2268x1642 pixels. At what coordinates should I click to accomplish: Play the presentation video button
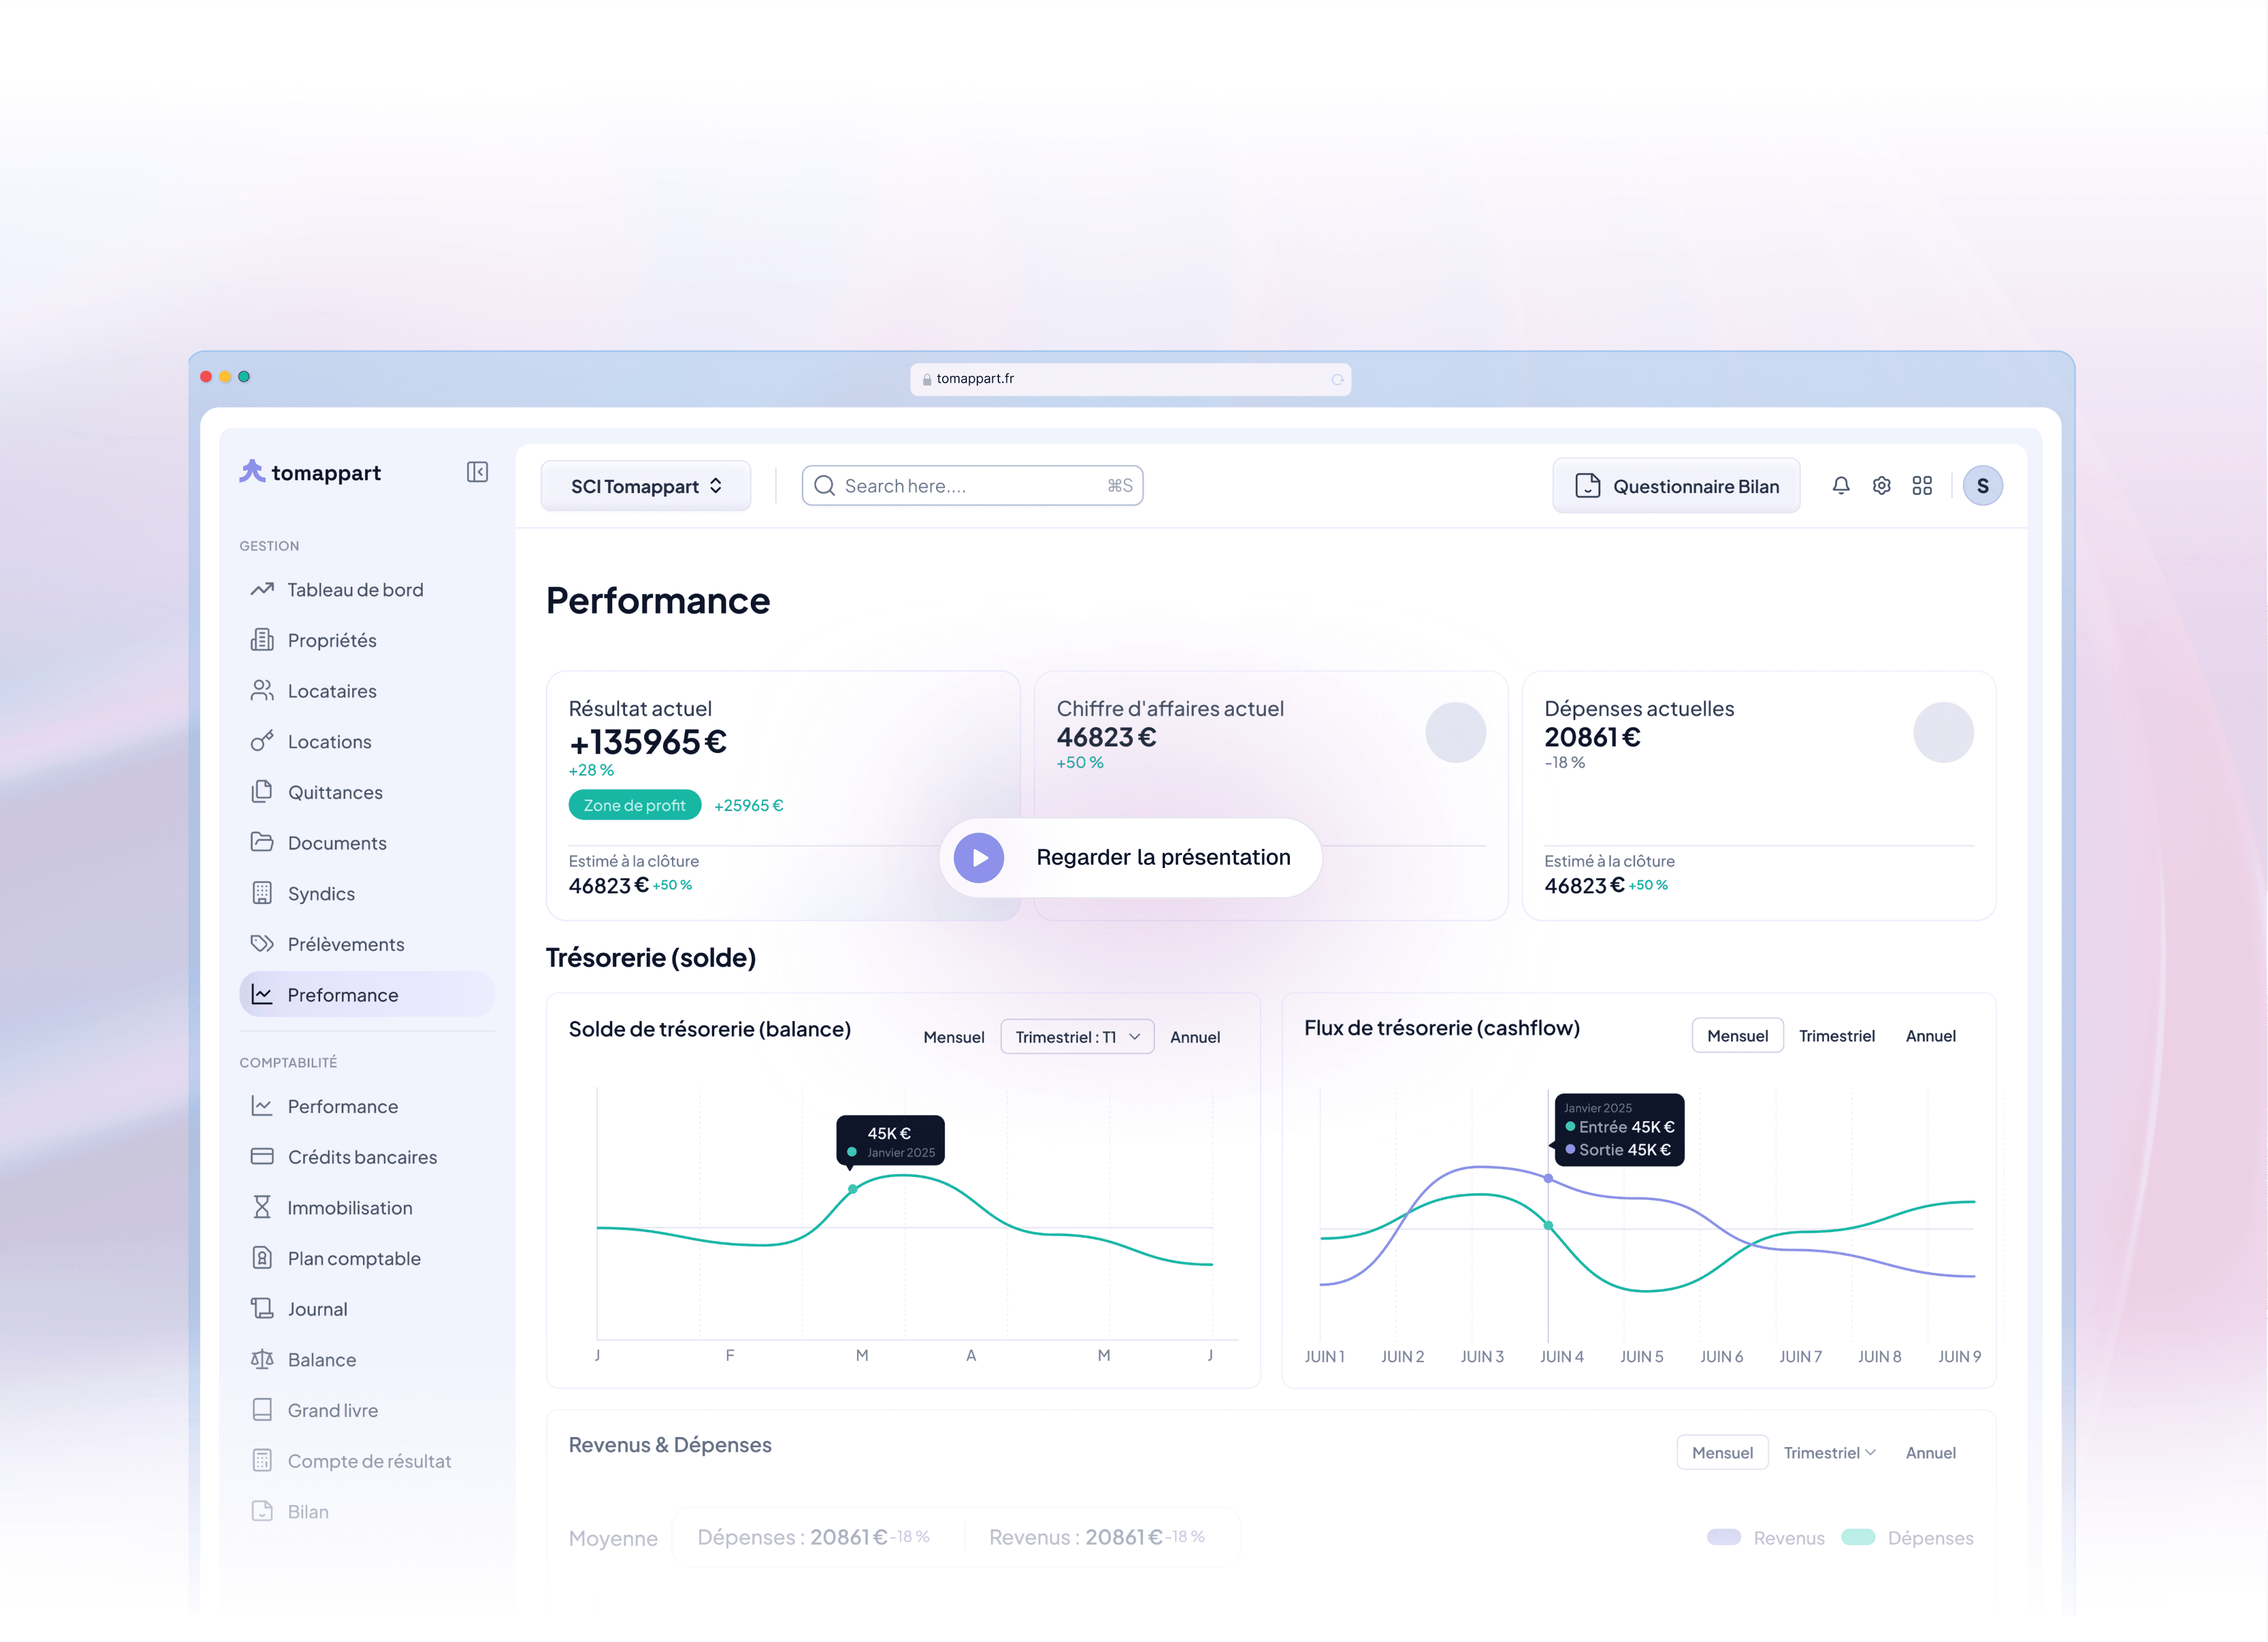click(979, 858)
